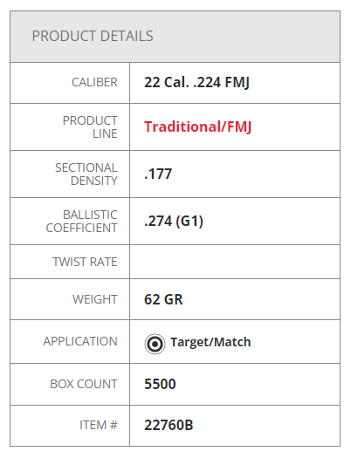Click the TWIST RATE label
This screenshot has height=458, width=351.
[x=85, y=262]
